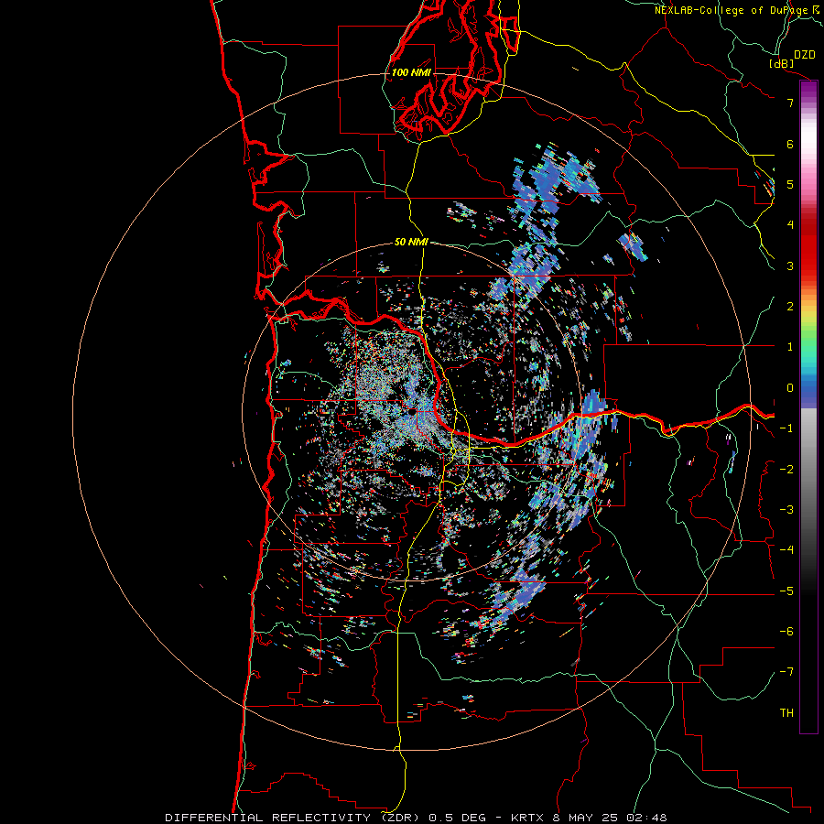
Task: Click the -2 value on the color scale
Action: point(786,470)
